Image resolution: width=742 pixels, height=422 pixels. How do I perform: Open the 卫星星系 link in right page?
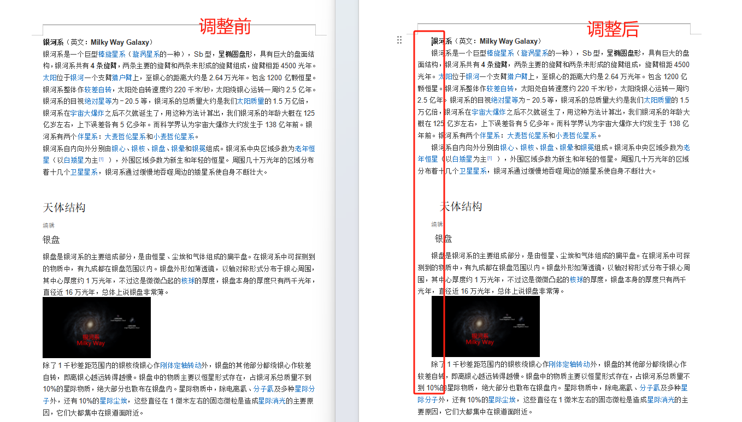[x=473, y=171]
